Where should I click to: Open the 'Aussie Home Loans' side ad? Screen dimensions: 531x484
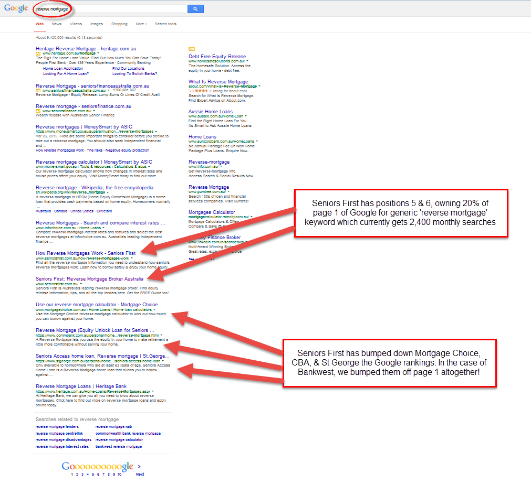(211, 112)
